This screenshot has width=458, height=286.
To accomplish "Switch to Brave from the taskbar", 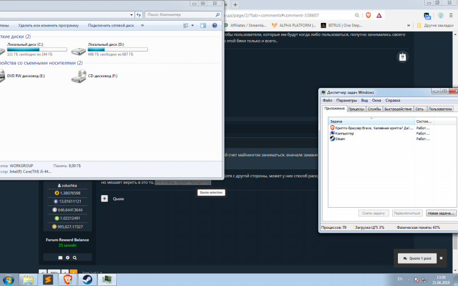I will [68, 280].
